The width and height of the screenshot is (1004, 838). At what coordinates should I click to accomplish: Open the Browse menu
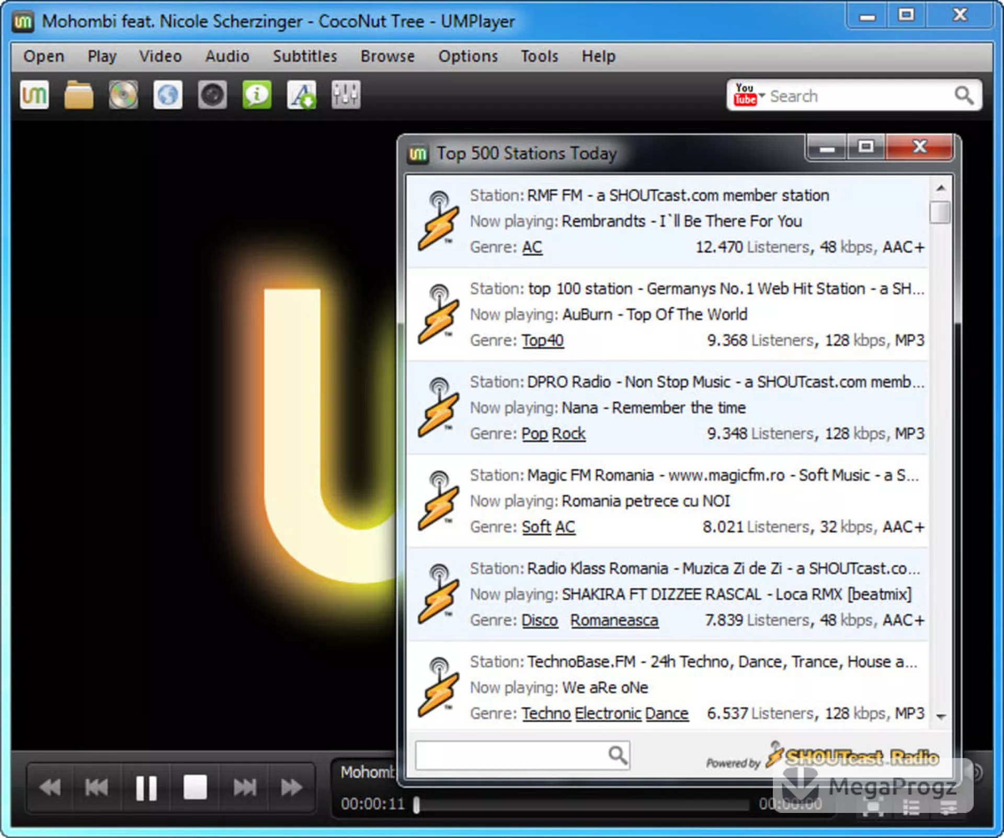[x=387, y=56]
